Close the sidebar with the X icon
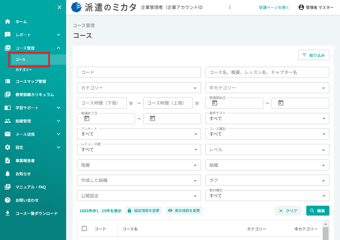Viewport: 340px width, 240px height. (60, 7)
